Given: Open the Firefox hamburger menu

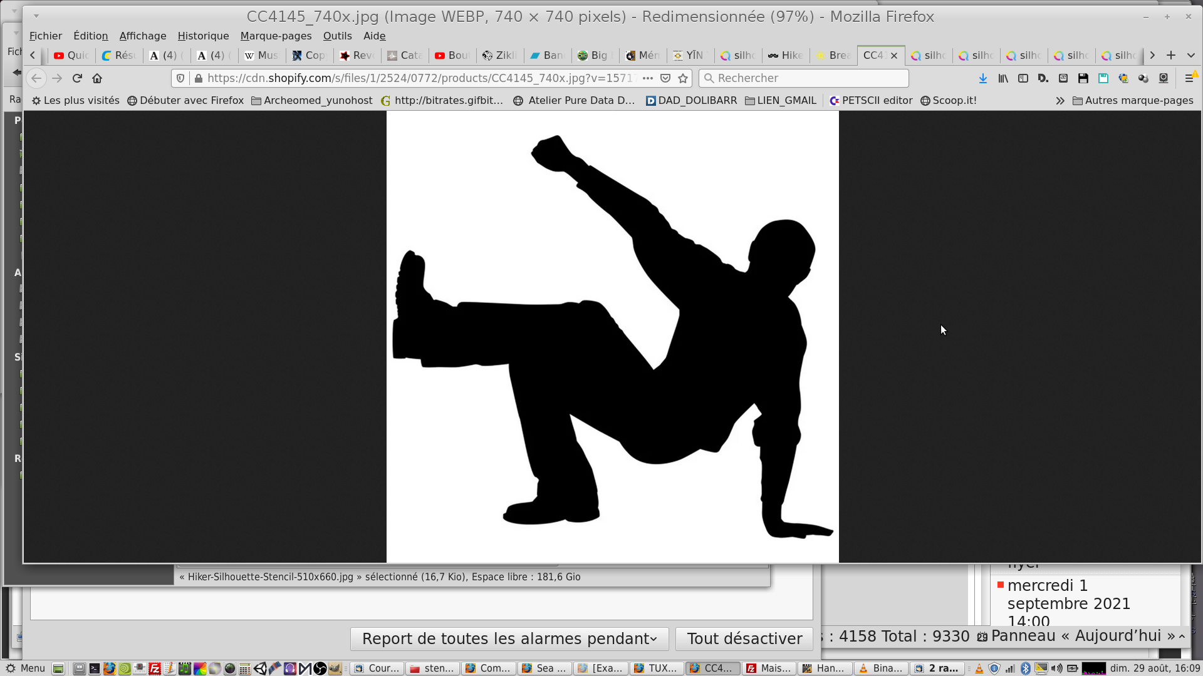Looking at the screenshot, I should [x=1189, y=78].
